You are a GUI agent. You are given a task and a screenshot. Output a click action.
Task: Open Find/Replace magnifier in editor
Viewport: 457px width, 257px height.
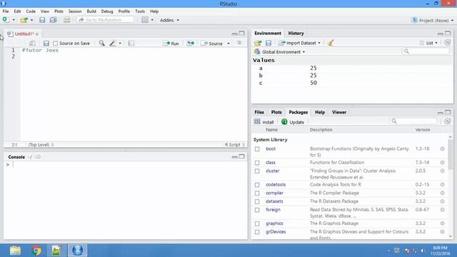tap(101, 43)
